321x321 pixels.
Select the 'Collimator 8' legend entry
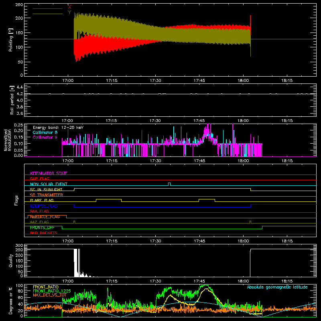pyautogui.click(x=45, y=132)
